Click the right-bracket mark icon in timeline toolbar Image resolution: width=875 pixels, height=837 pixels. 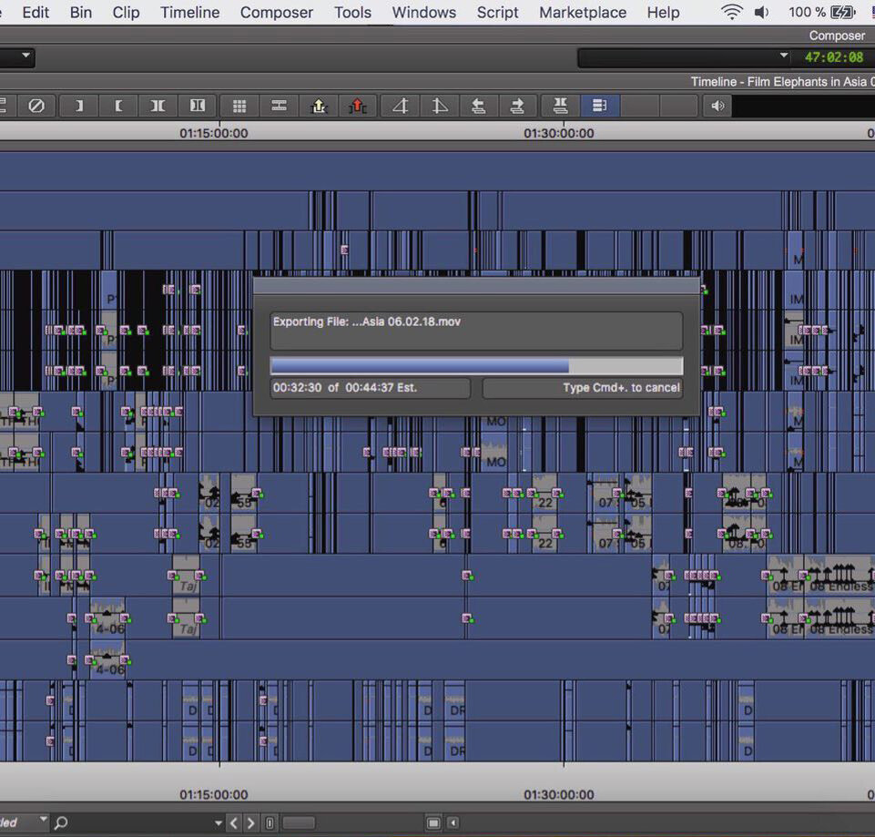click(79, 106)
